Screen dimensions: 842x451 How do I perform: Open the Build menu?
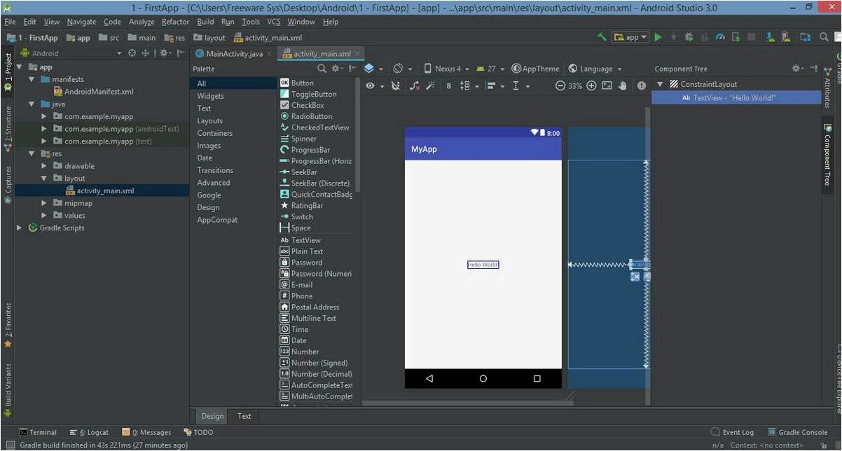click(205, 22)
